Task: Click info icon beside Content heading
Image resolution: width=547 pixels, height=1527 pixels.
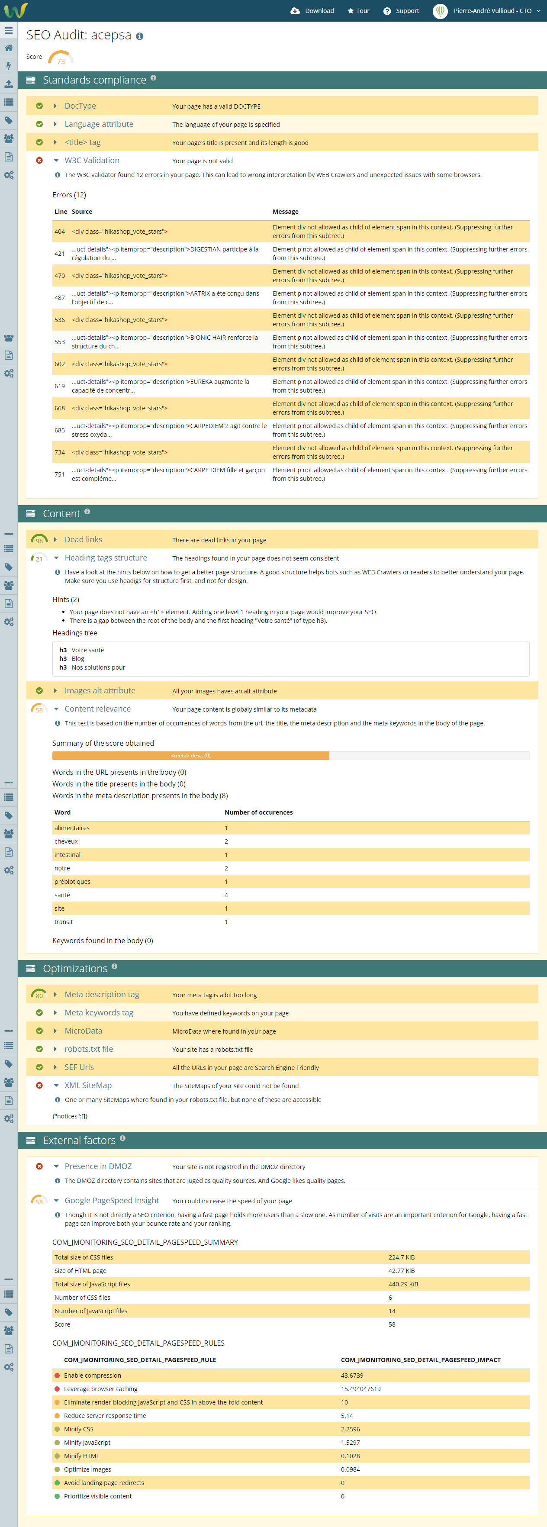Action: tap(87, 511)
